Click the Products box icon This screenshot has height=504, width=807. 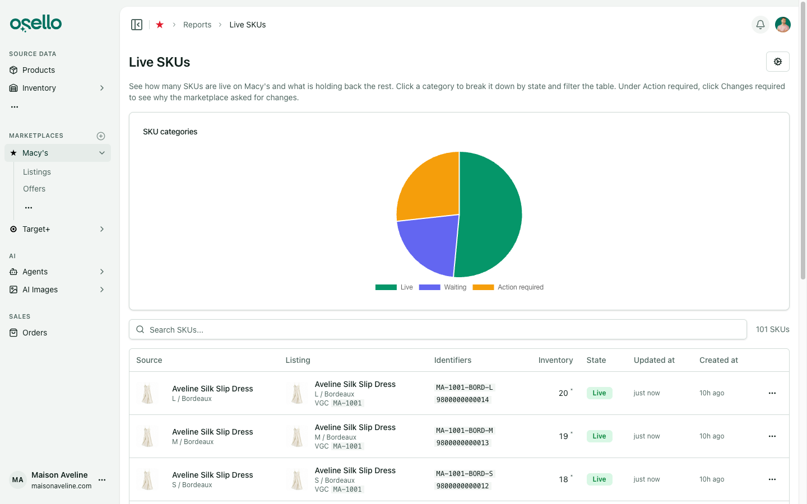(13, 70)
